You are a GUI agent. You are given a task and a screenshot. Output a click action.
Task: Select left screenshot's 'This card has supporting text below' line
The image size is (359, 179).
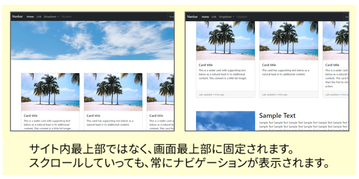coord(110,121)
